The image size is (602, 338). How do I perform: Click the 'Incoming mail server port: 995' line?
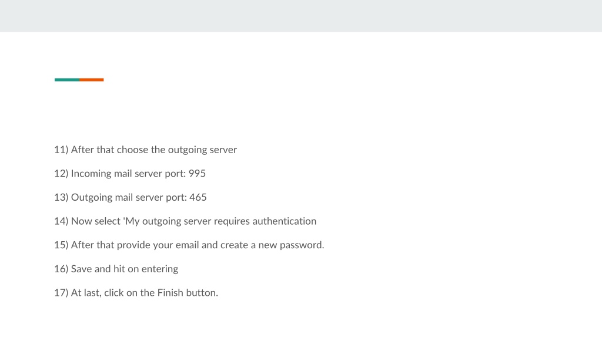click(x=130, y=174)
